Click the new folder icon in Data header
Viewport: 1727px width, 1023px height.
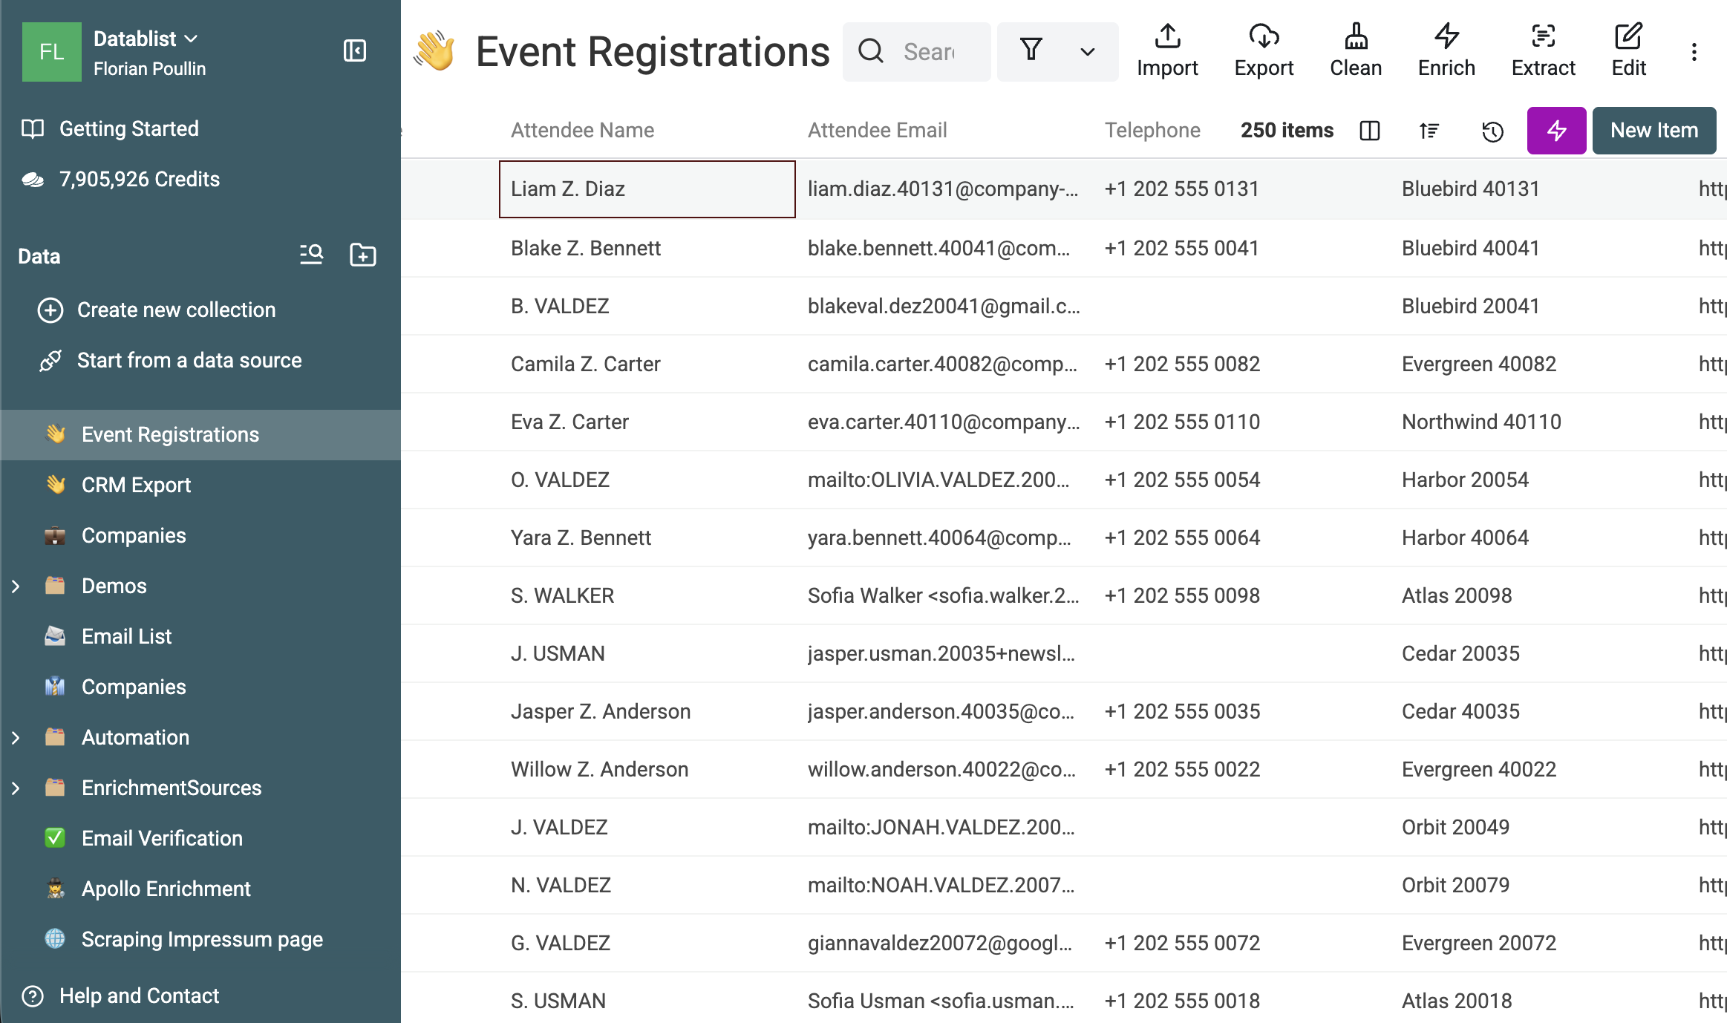[363, 255]
